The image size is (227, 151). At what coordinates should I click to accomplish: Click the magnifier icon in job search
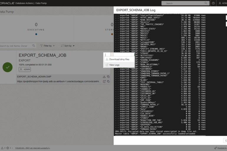click(34, 46)
